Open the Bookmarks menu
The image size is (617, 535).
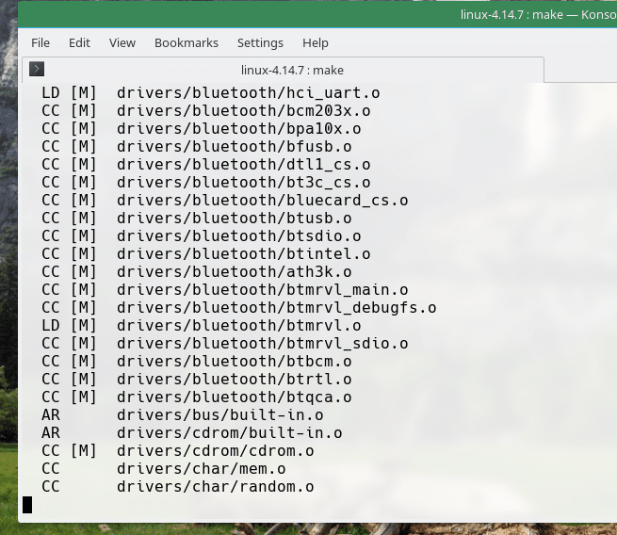point(187,42)
